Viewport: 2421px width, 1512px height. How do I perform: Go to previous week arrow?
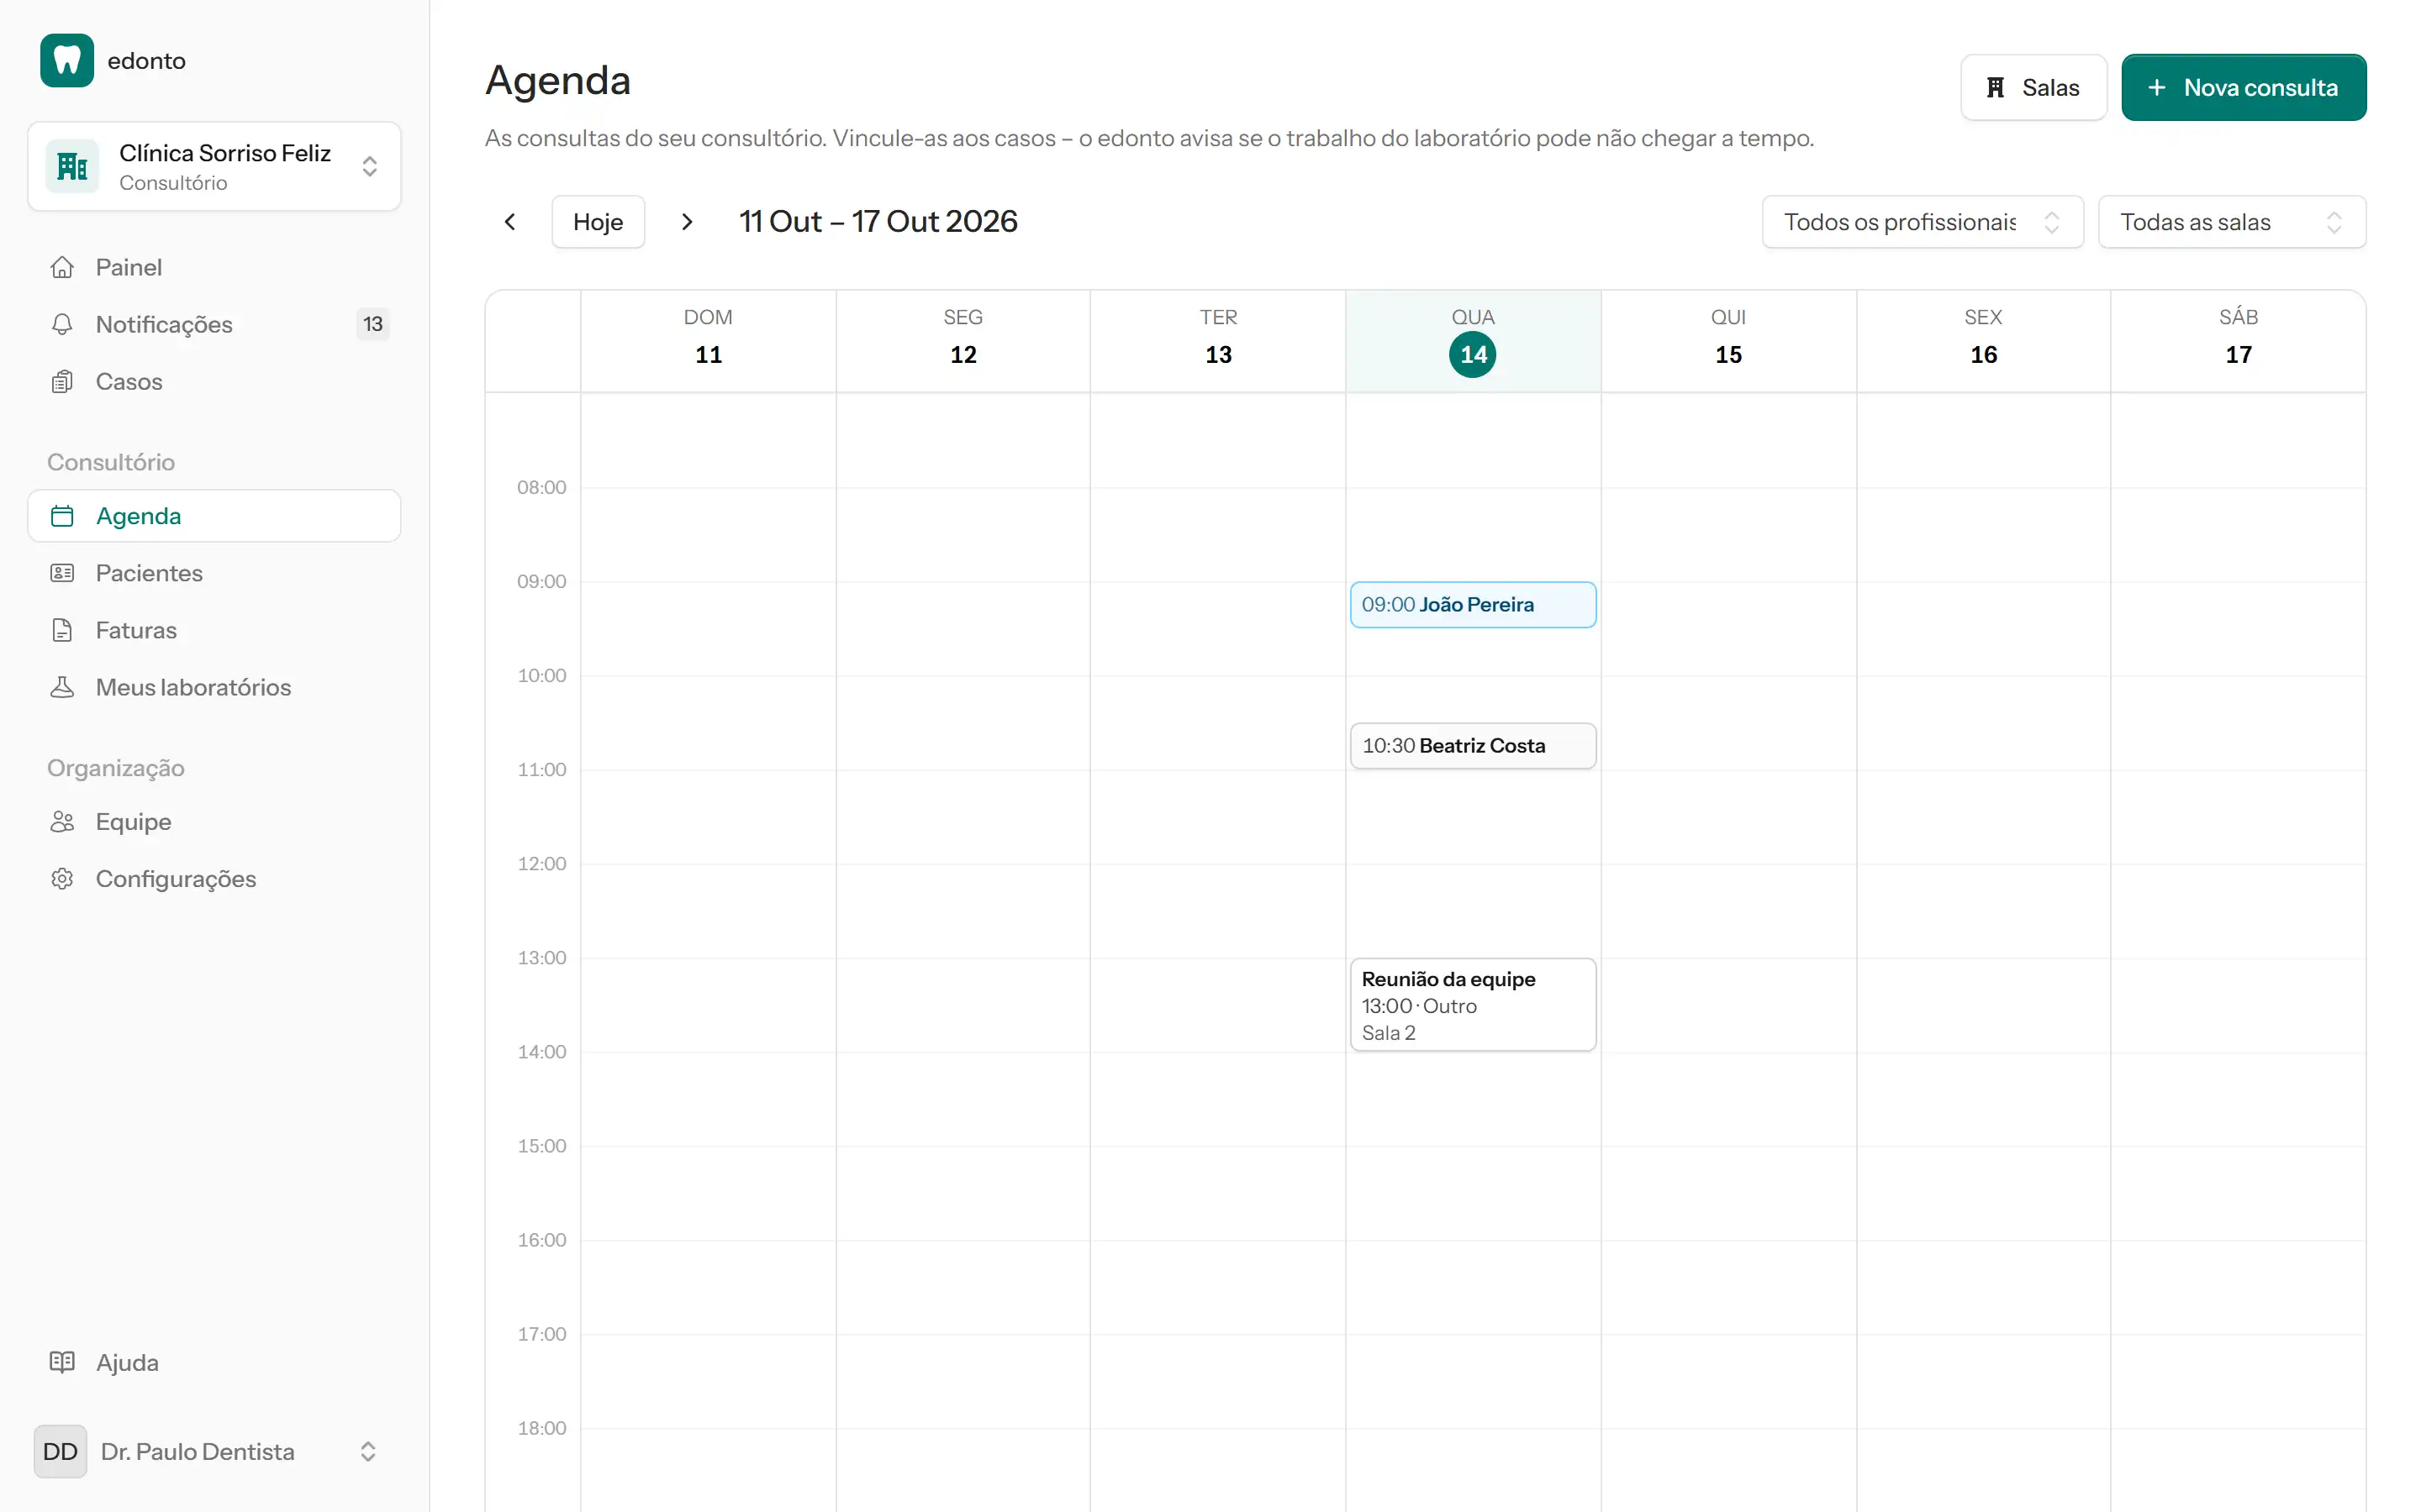coord(510,222)
